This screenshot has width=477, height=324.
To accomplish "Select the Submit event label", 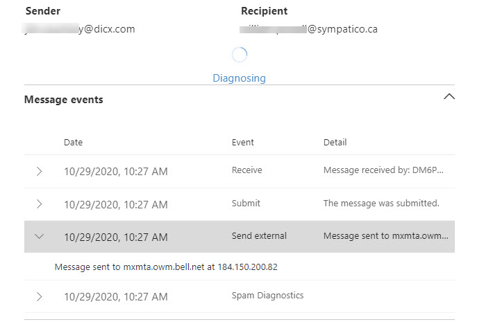I will [246, 203].
